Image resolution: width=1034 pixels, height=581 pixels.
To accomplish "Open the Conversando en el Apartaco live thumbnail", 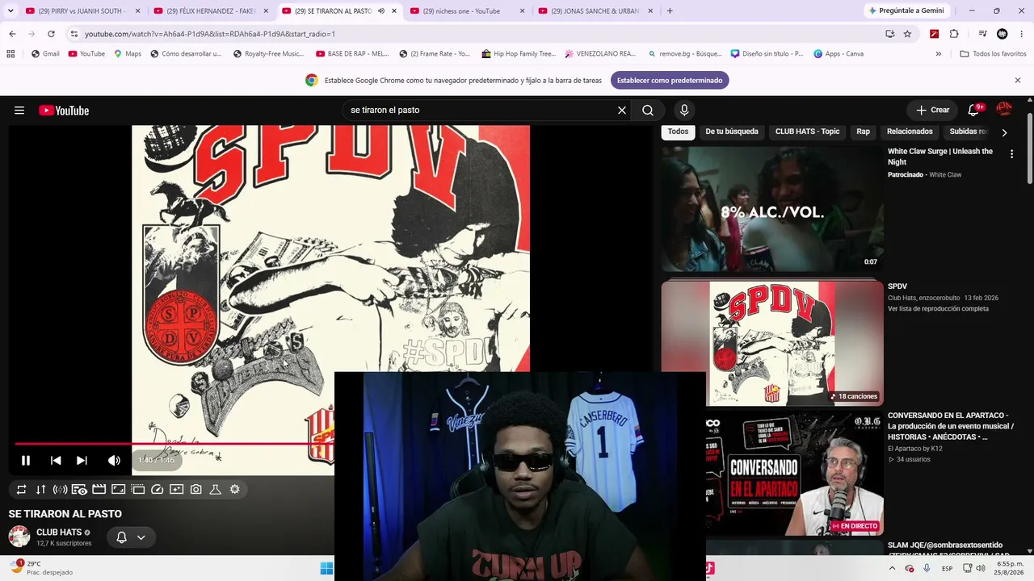I will pos(772,474).
